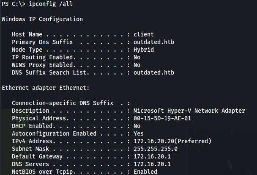Click the Ethernet adapter Ethernet heading

tap(44, 88)
